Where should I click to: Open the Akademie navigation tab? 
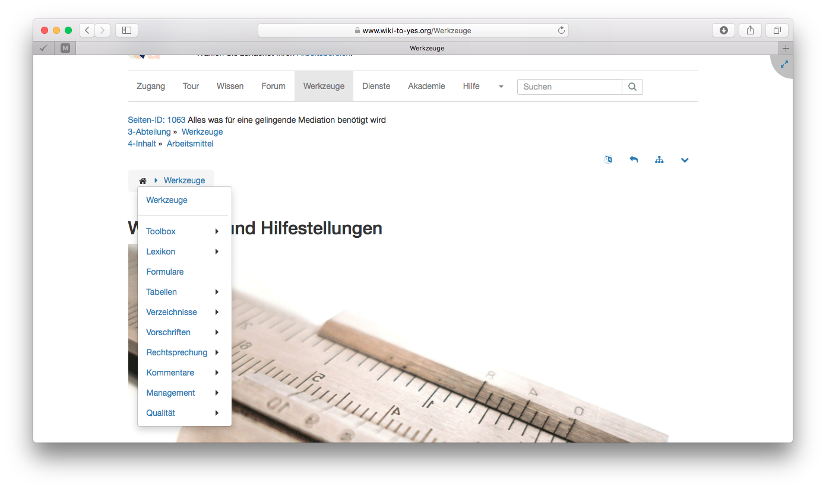(426, 86)
